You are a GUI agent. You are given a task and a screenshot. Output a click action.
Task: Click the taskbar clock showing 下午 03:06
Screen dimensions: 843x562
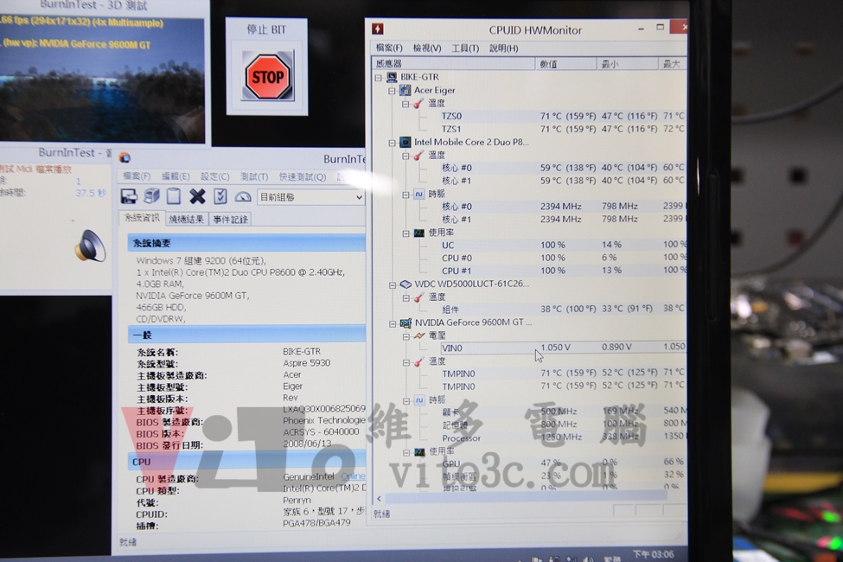[653, 554]
